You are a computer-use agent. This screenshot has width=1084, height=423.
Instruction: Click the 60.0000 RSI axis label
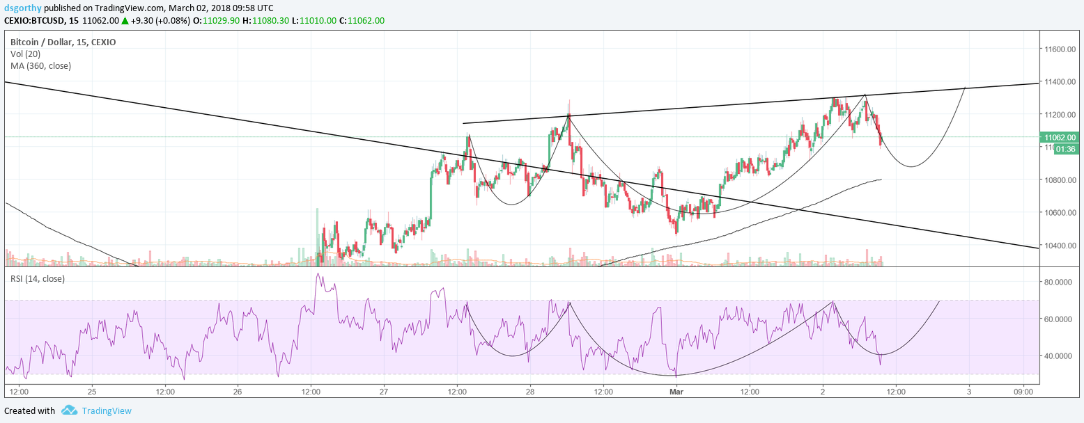pos(1060,319)
